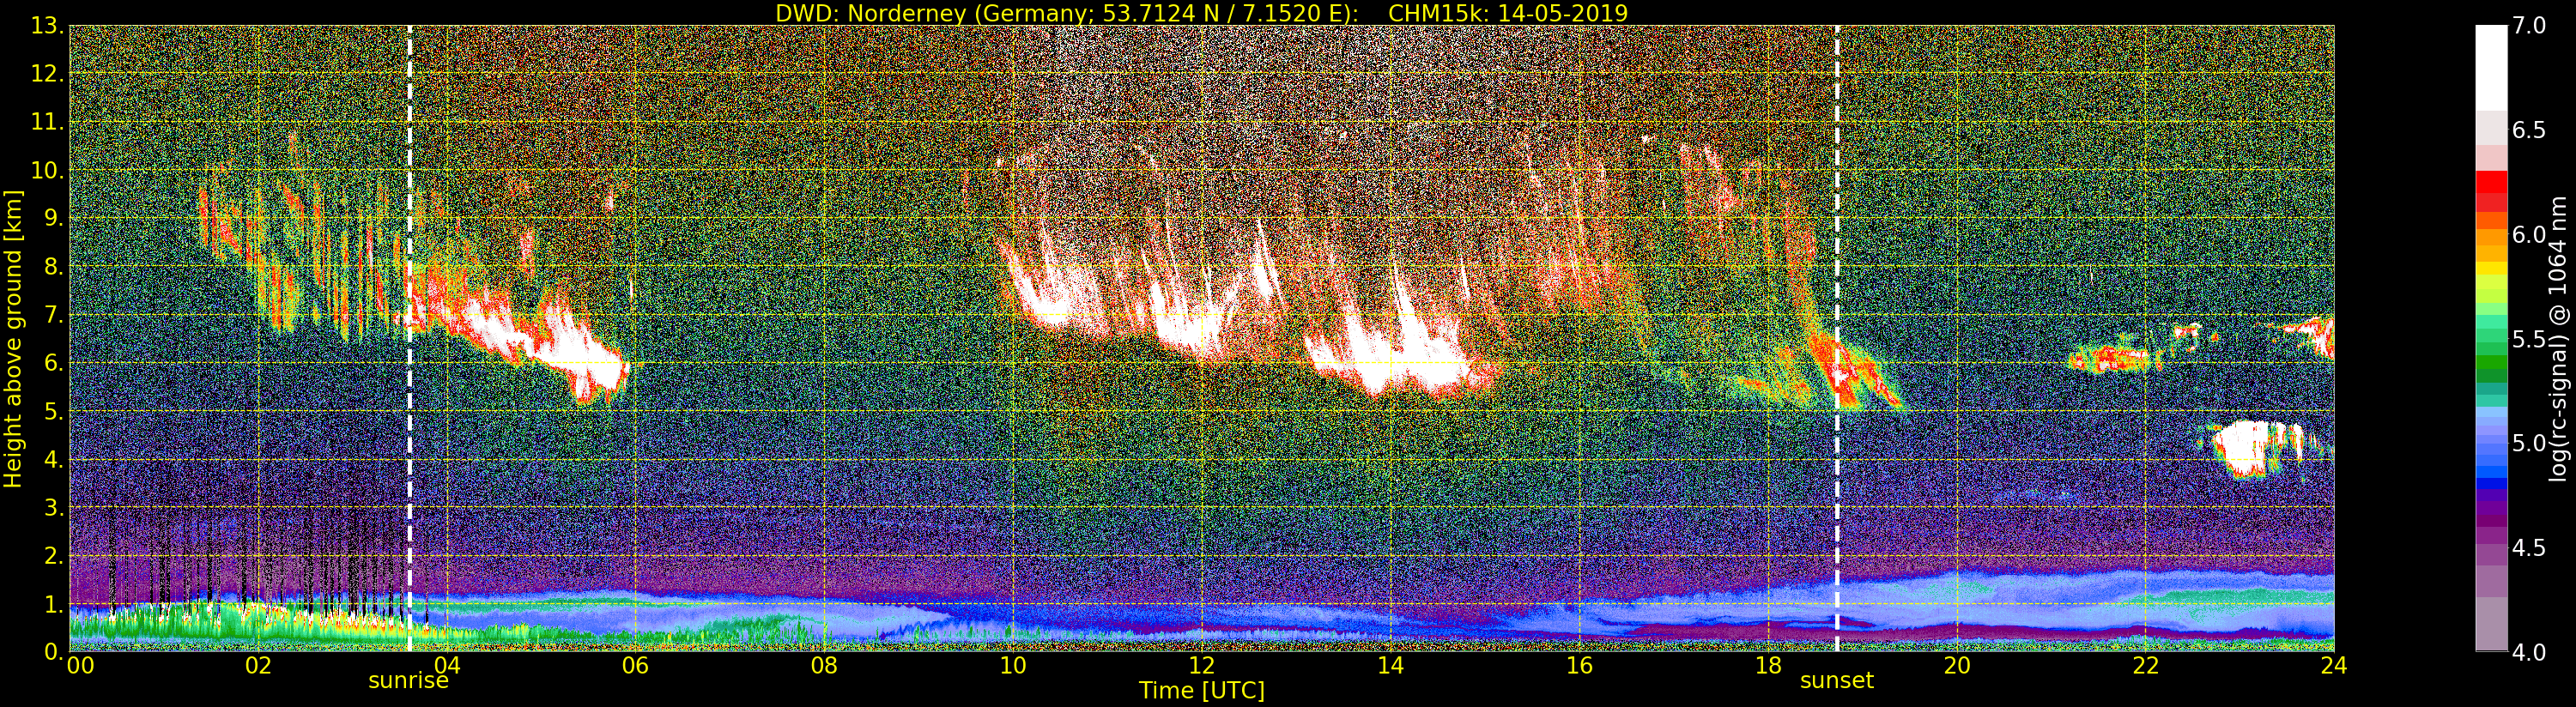Click the plot title 'DWD: Norderney (Germany; 53.7124 N / 7.1520 E)'
Screen dimensions: 2576x707
[x=1066, y=13]
